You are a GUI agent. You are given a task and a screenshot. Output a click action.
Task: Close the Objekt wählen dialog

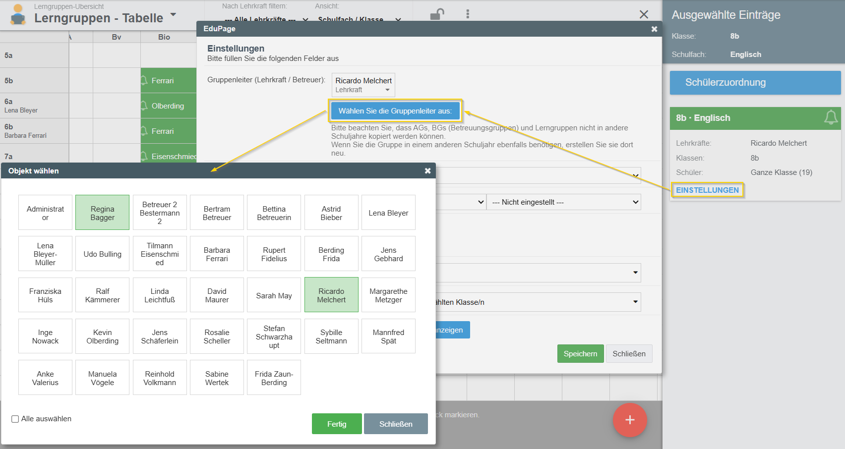click(427, 171)
